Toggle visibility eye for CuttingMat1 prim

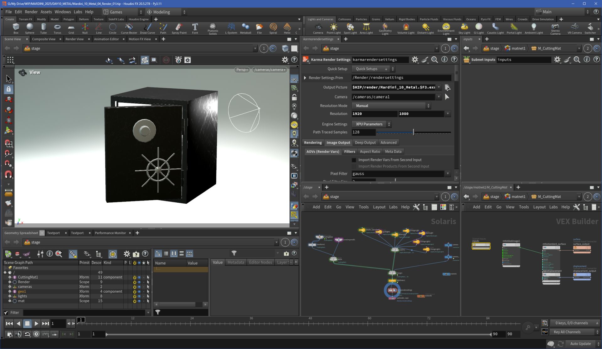pos(139,277)
